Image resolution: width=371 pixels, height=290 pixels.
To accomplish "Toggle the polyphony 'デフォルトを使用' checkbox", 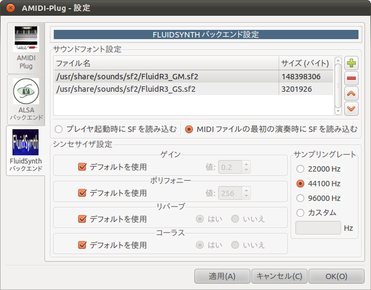I will [x=82, y=193].
